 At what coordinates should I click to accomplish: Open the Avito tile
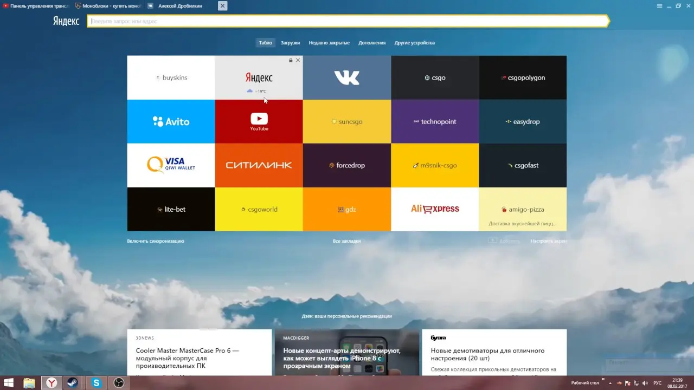click(x=171, y=121)
